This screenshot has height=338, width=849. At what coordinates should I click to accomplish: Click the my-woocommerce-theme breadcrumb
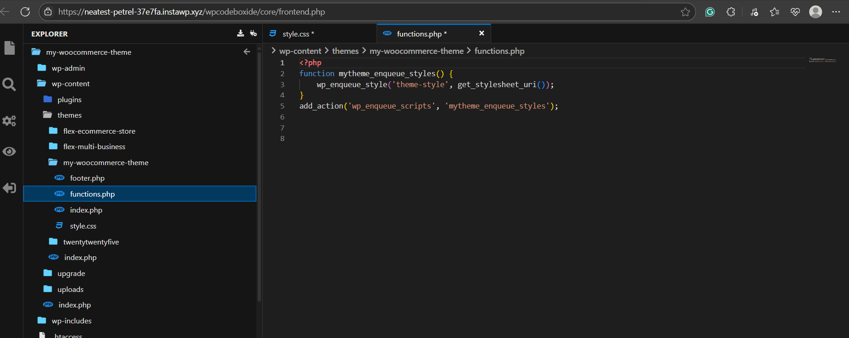[417, 51]
